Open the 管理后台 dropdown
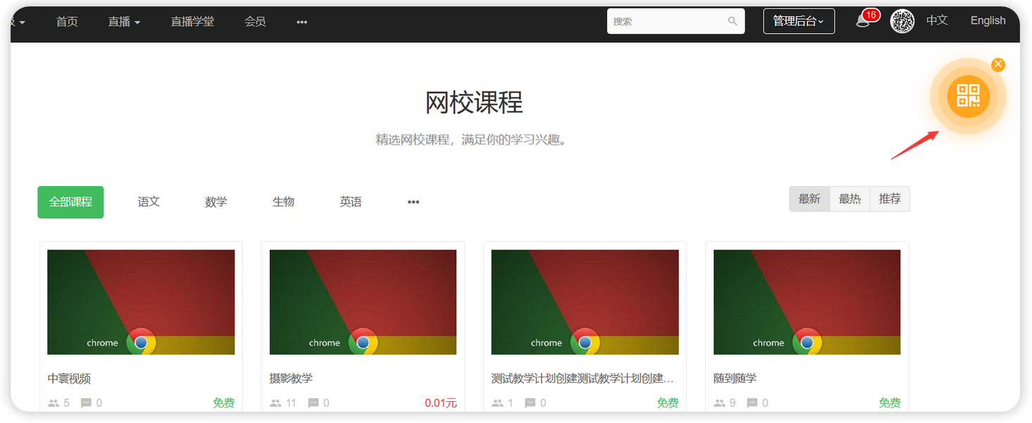The image size is (1032, 423). tap(799, 21)
